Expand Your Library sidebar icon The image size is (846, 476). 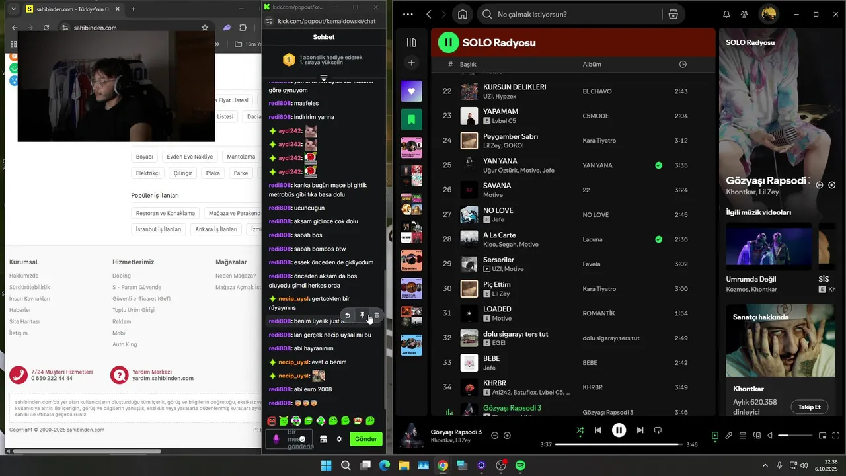coord(411,42)
